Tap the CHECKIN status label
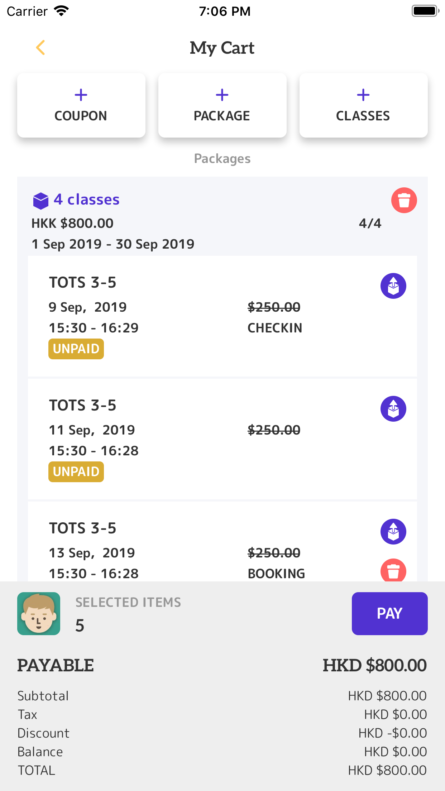This screenshot has width=445, height=791. pos(275,328)
